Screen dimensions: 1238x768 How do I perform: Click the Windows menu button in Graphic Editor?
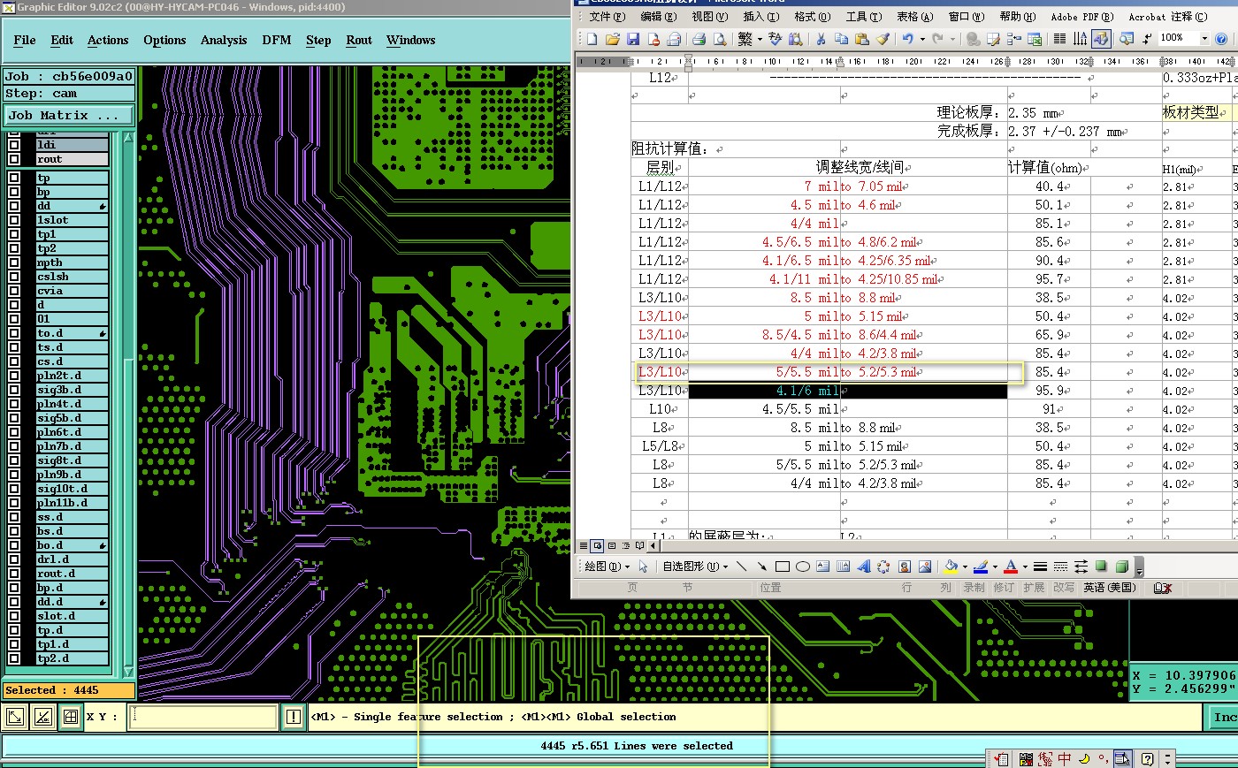click(x=410, y=40)
